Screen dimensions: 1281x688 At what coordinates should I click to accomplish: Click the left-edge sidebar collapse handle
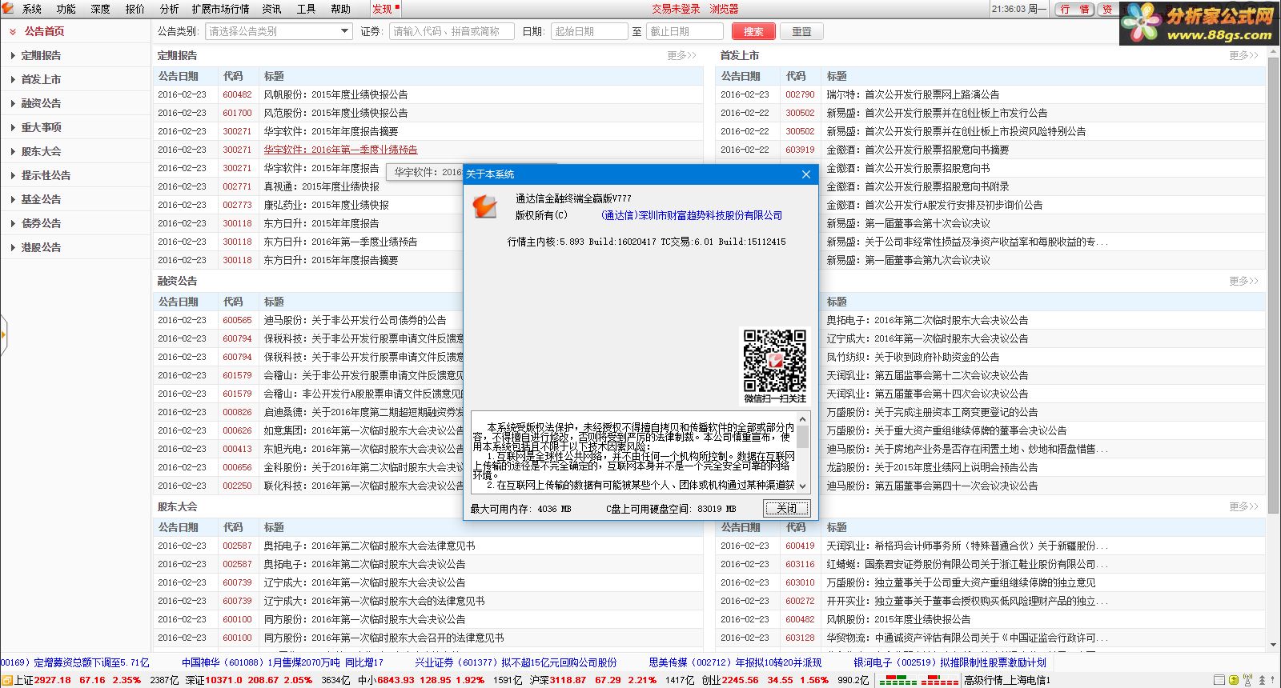point(3,334)
